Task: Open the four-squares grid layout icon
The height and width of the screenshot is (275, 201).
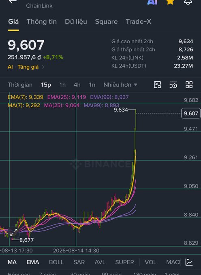Action: tap(189, 85)
